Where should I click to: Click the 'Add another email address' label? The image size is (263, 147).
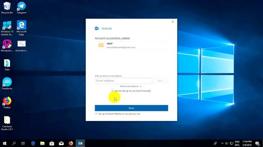(x=108, y=76)
